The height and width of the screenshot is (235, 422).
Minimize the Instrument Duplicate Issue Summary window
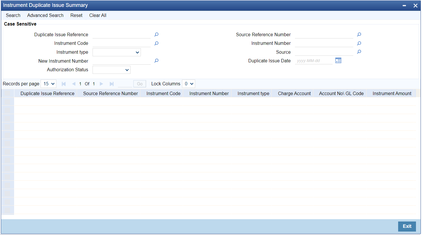click(x=404, y=5)
